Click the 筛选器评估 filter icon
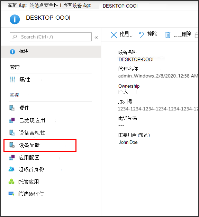This screenshot has height=217, width=199. pyautogui.click(x=11, y=194)
